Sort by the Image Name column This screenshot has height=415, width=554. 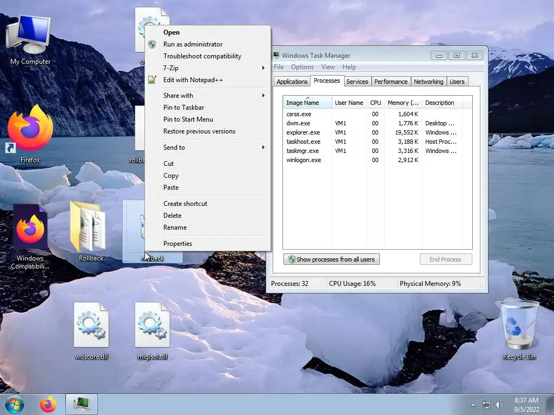click(x=307, y=103)
